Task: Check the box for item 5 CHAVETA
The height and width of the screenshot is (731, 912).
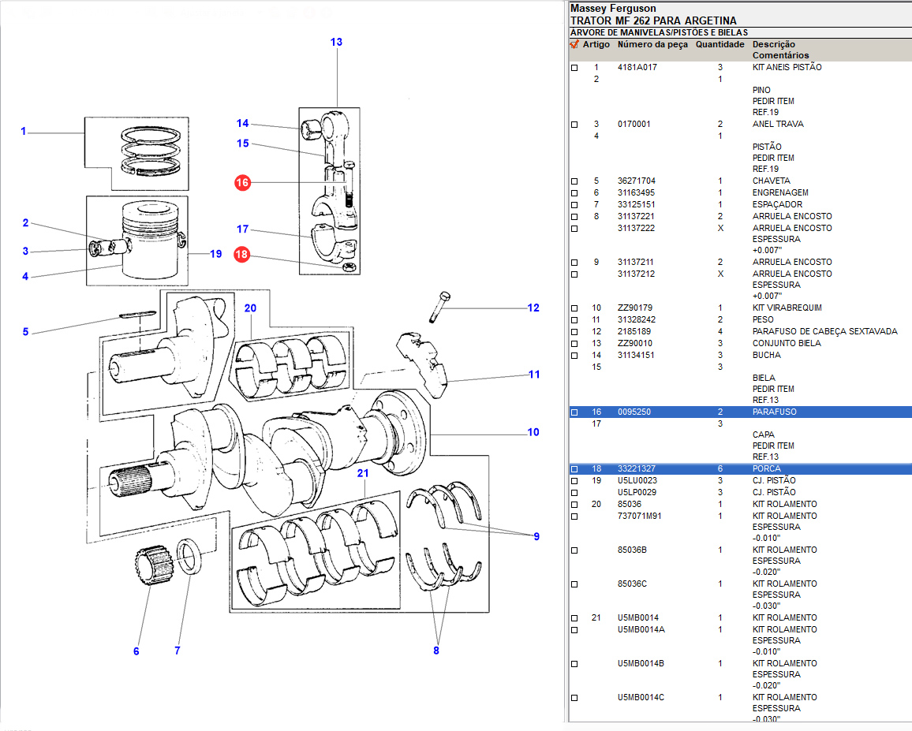Action: coord(574,181)
